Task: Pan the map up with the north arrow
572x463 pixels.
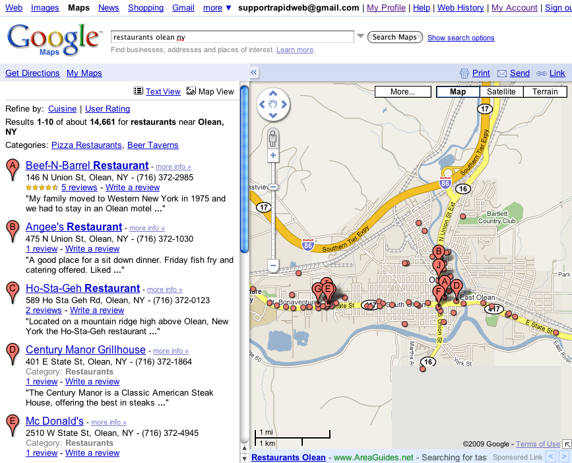Action: pyautogui.click(x=273, y=94)
